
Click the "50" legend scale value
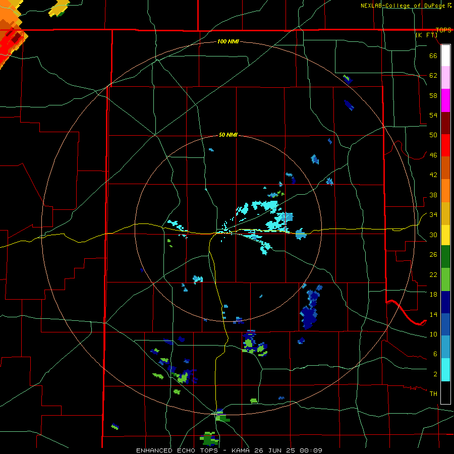433,135
